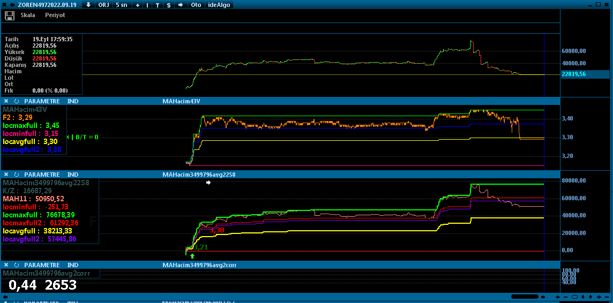
Task: Close the MAHacim43V indicator panel
Action: 6,101
